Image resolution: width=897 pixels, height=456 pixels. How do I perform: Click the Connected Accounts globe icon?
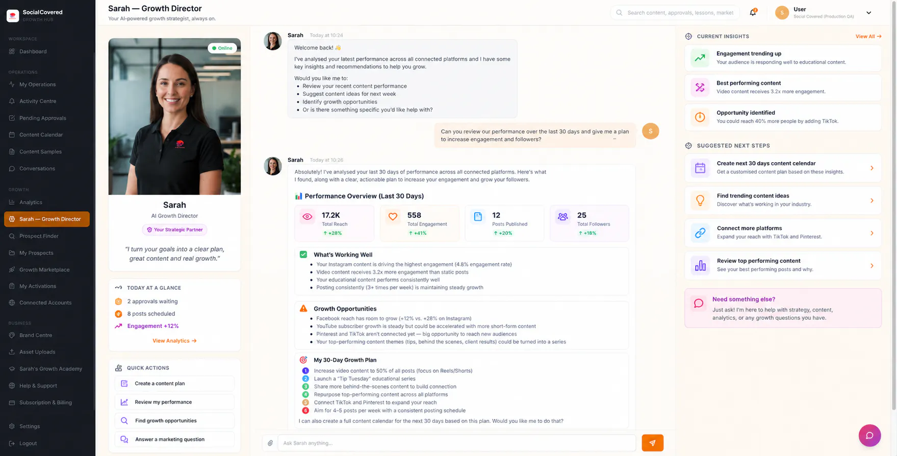coord(12,302)
